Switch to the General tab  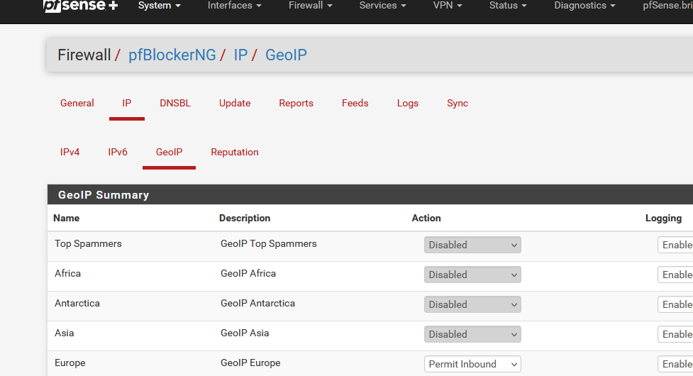tap(77, 103)
